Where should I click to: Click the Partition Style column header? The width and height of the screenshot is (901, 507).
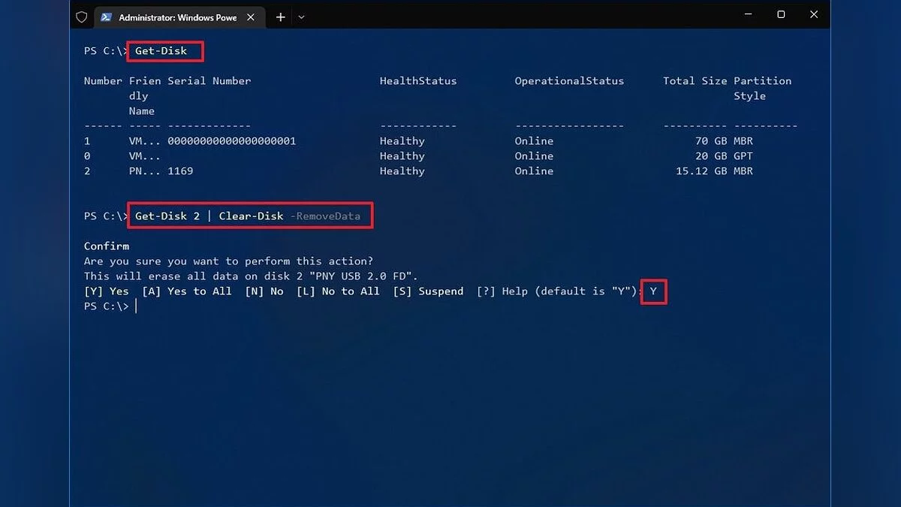[762, 88]
